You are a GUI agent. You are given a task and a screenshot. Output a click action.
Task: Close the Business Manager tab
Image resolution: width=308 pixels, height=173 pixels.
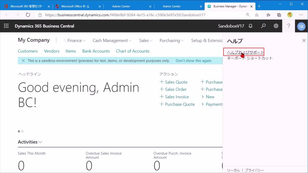click(251, 7)
